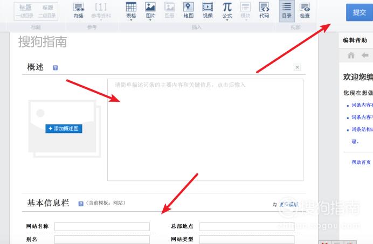Click the 更换模板 link

click(x=288, y=205)
